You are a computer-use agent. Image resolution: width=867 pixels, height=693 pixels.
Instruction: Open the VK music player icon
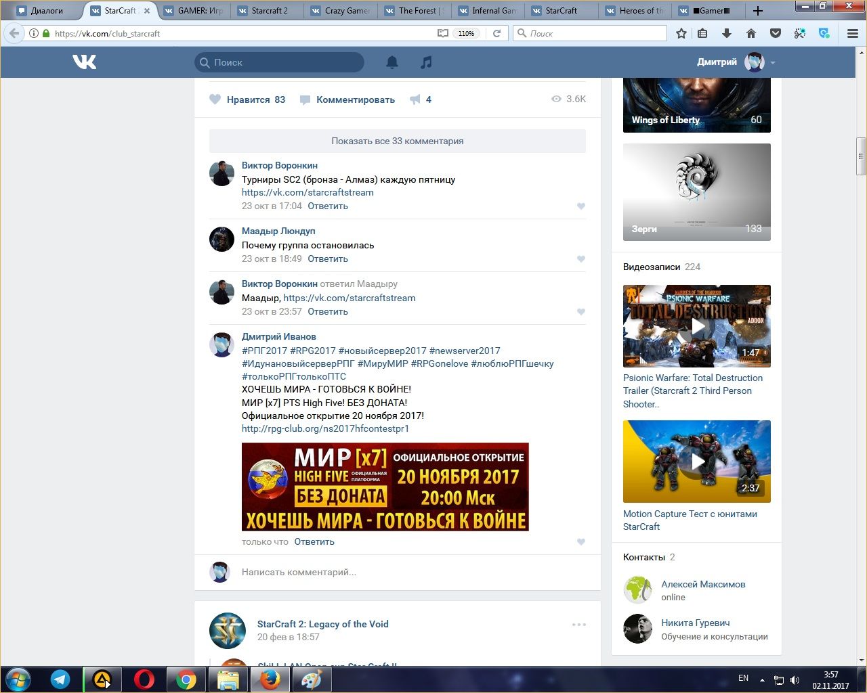coord(426,62)
